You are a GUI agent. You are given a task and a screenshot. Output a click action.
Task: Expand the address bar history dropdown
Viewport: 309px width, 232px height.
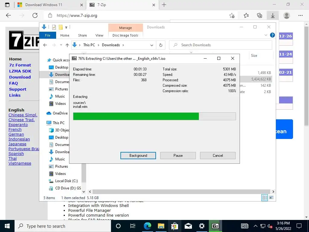tap(151, 45)
